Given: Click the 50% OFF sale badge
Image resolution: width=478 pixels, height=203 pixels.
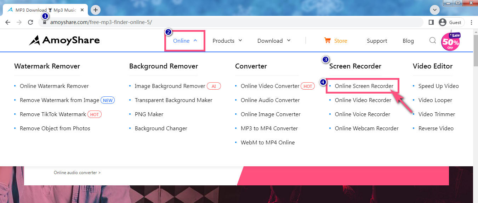Looking at the screenshot, I should [x=451, y=41].
